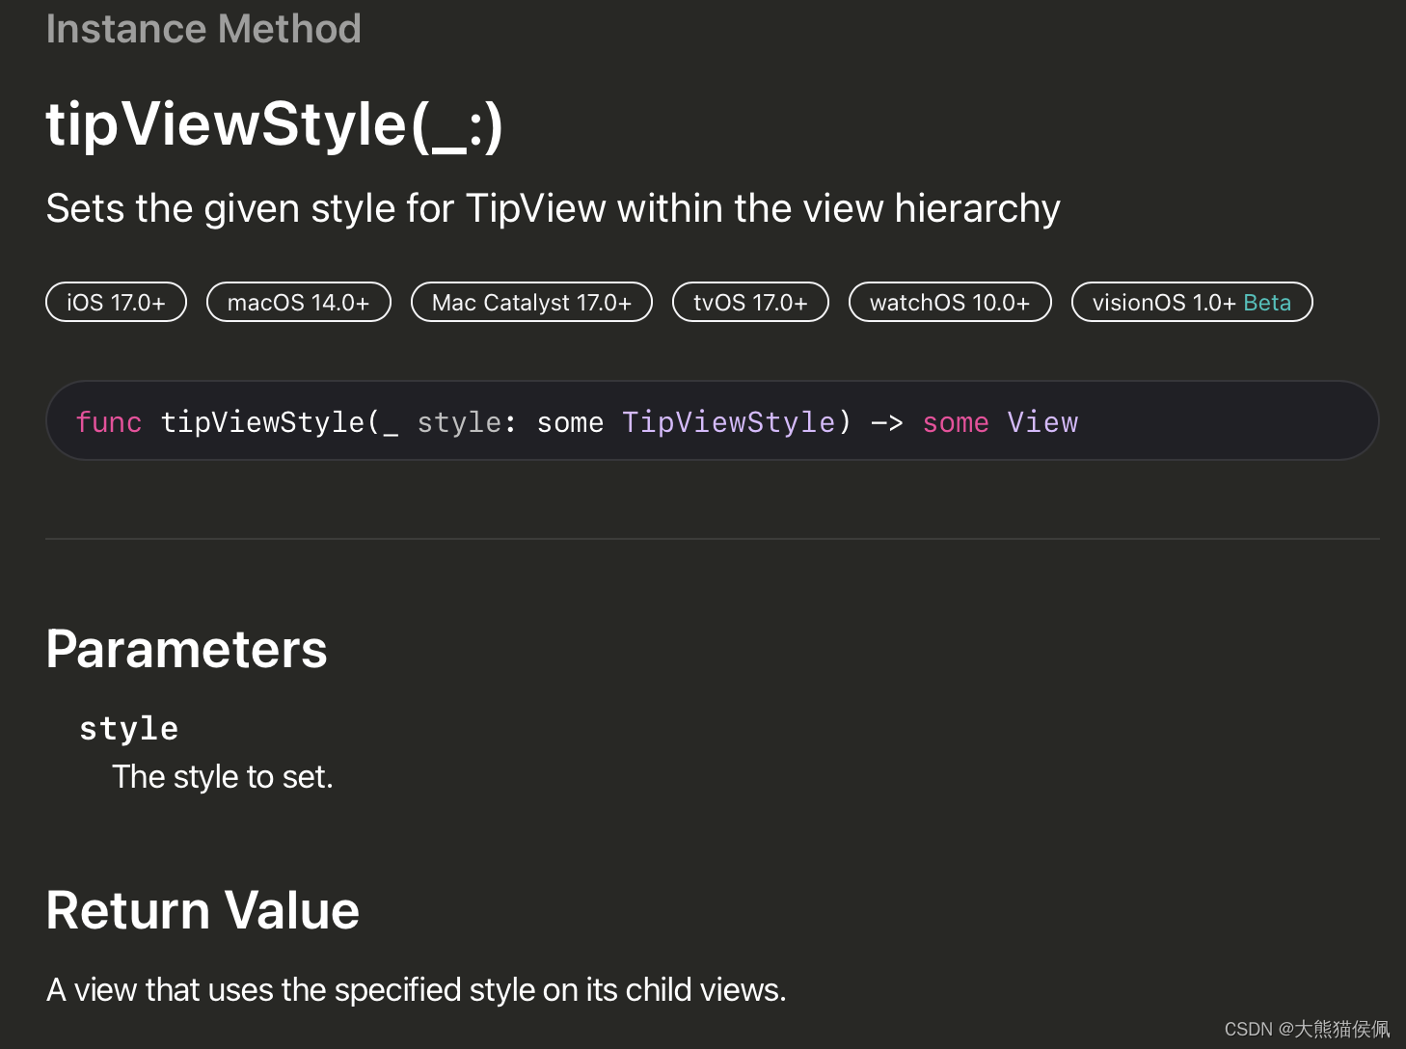Click the TipViewStyle type link in declaration
Screen dimensions: 1406x1049
pos(728,422)
